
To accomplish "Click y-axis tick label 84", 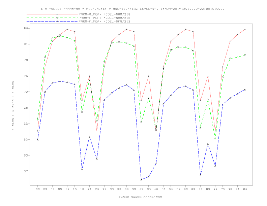I will 26,28.
